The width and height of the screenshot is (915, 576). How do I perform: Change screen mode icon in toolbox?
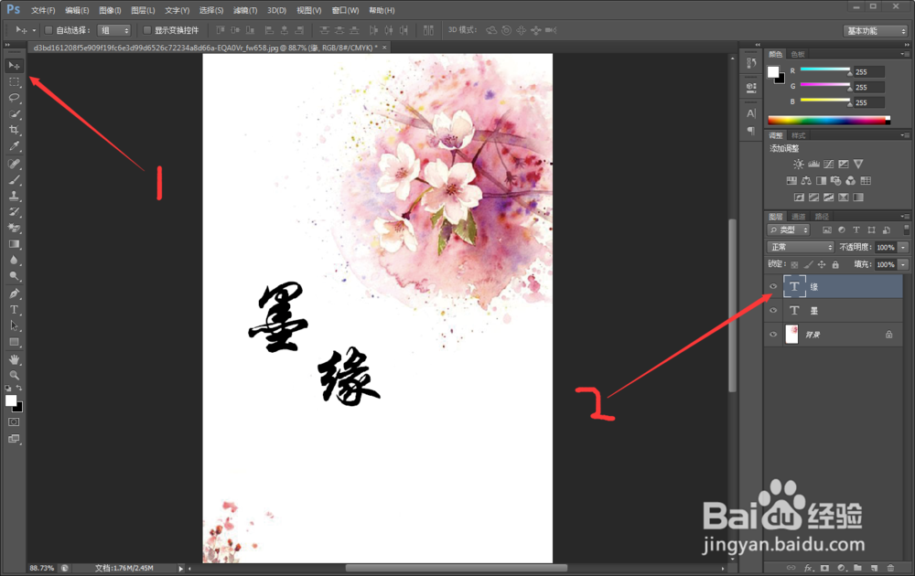pos(14,439)
